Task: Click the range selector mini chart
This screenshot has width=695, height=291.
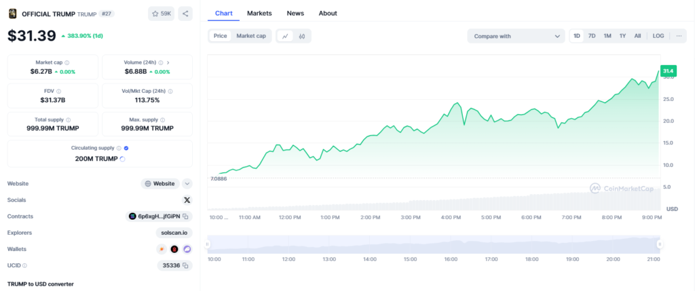Action: [x=434, y=244]
